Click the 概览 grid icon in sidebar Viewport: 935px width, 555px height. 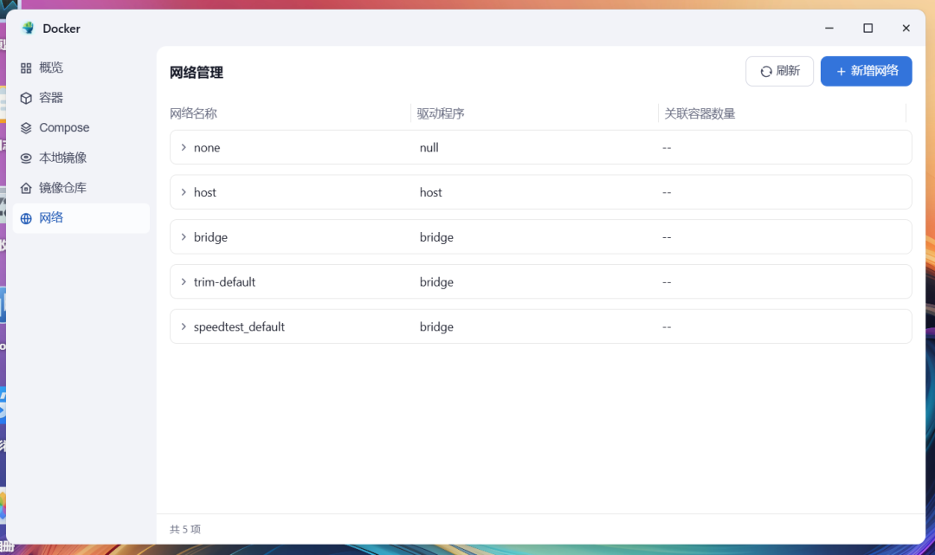tap(26, 68)
